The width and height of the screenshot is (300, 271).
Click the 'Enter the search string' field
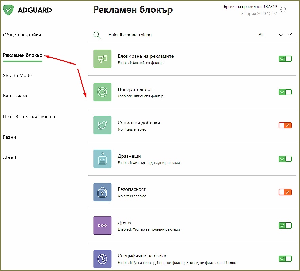tap(130, 35)
